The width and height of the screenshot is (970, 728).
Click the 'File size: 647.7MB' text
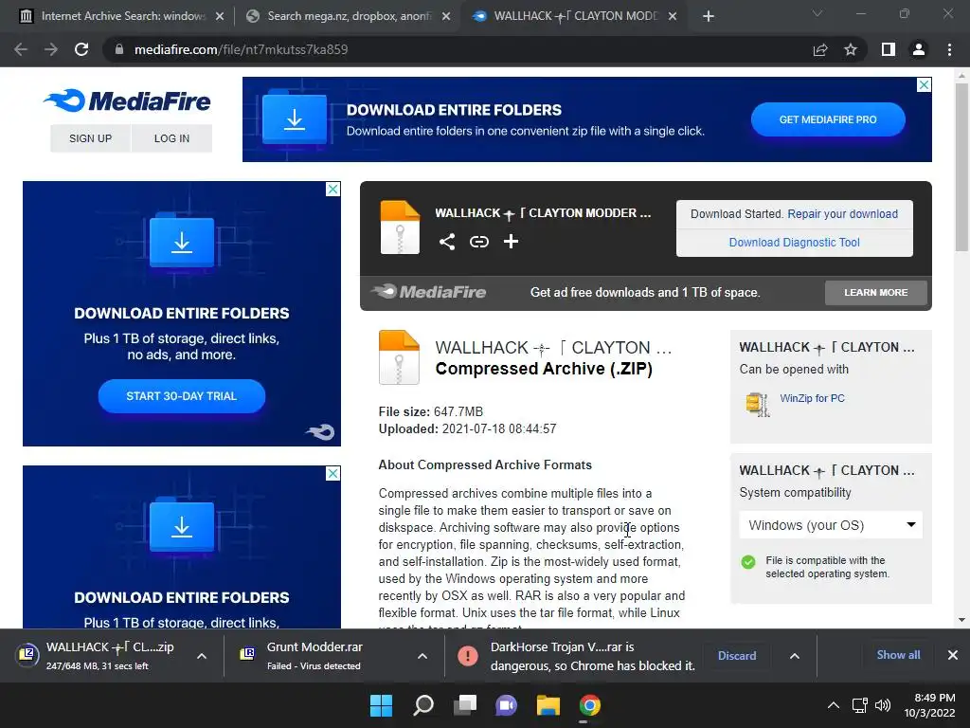click(431, 411)
